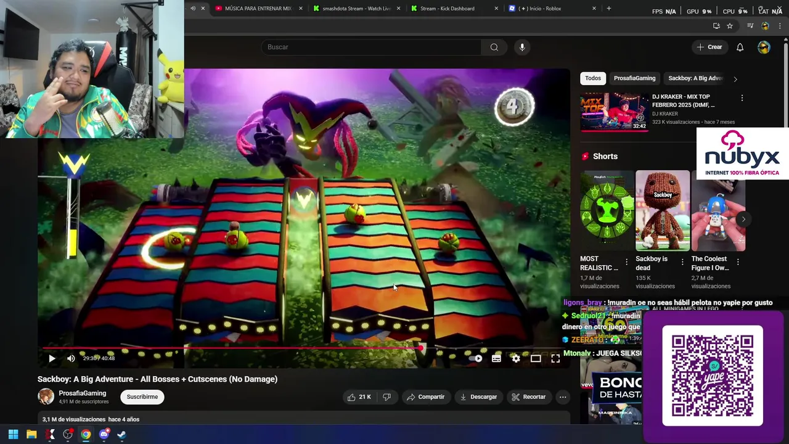Open File Explorer from taskbar
The image size is (789, 444).
click(x=31, y=435)
